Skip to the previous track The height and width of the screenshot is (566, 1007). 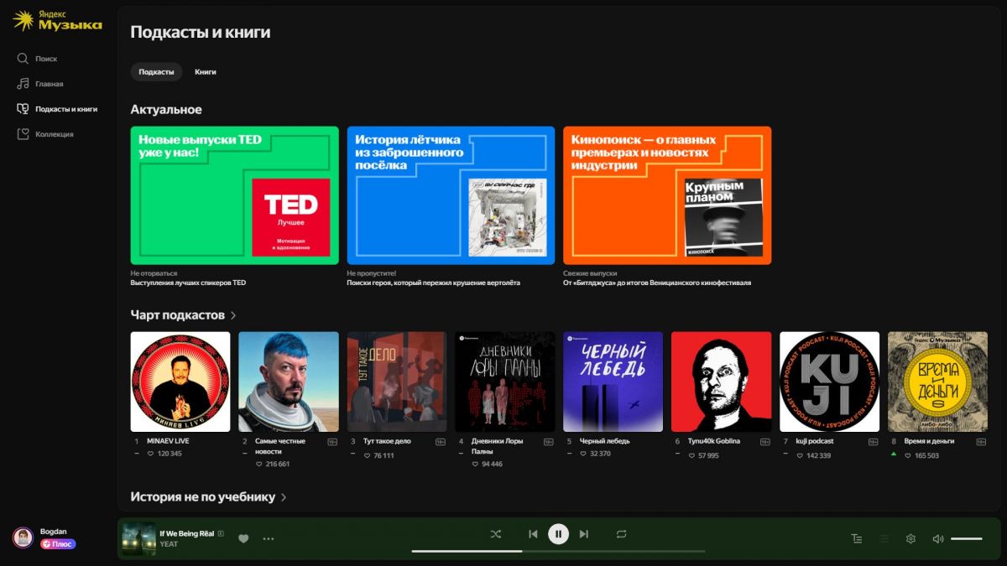(x=533, y=534)
